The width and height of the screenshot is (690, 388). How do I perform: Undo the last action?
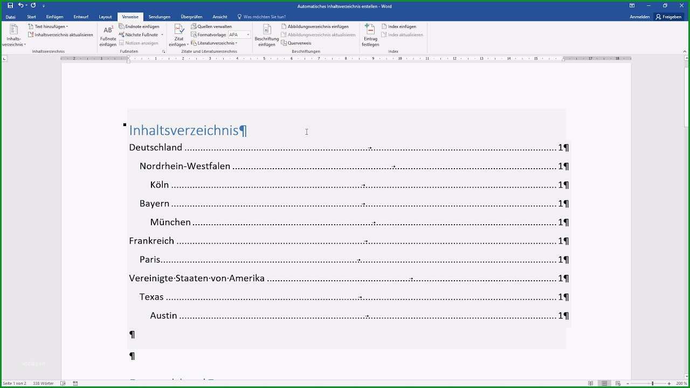click(x=20, y=5)
